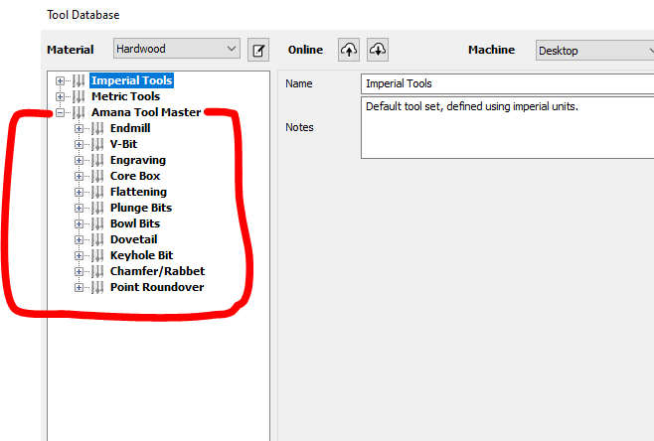The image size is (654, 441).
Task: Expand the Engraving group
Action: (79, 161)
